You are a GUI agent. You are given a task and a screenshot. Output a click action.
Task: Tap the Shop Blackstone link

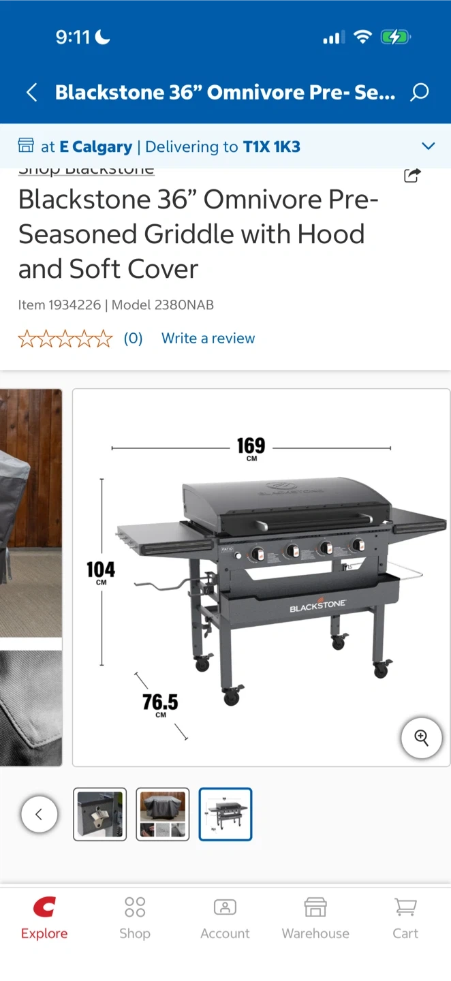coord(86,170)
